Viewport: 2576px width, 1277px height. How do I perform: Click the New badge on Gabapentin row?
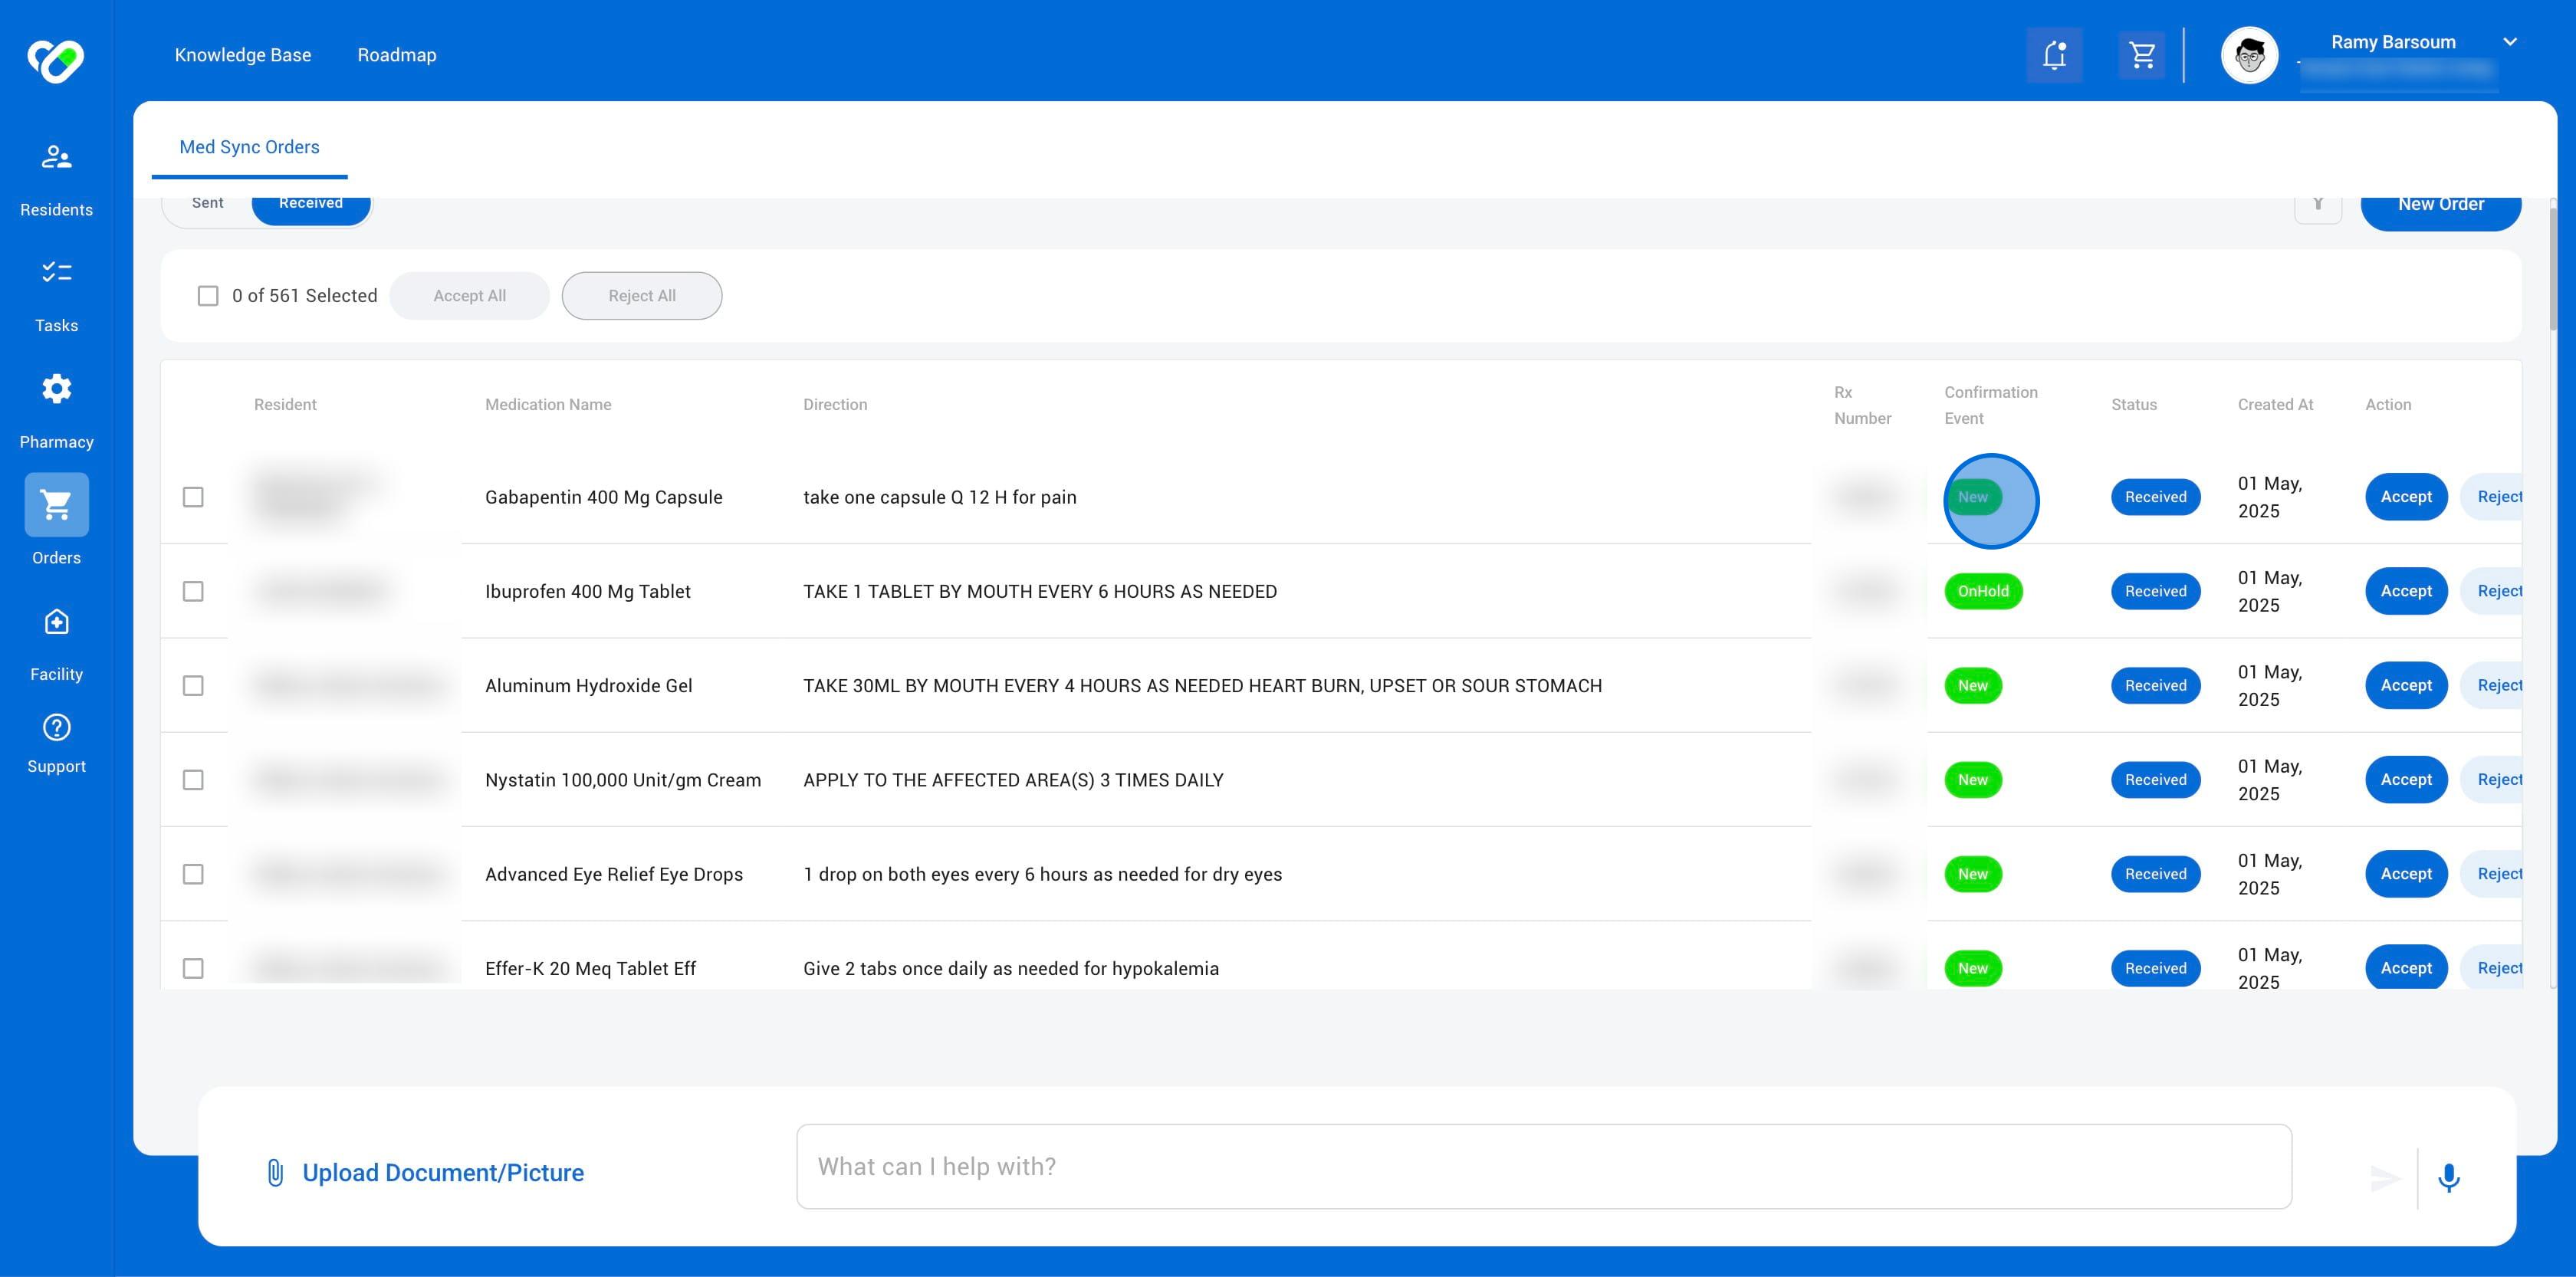point(1973,497)
